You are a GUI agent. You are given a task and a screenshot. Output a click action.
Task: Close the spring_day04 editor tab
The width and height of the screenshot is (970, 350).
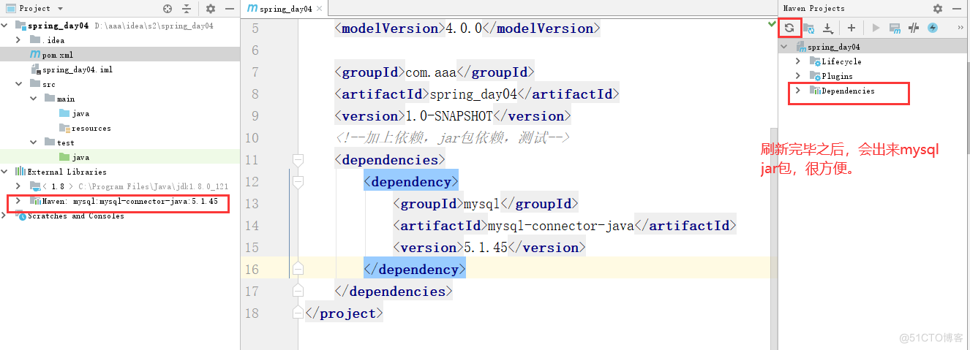tap(320, 9)
